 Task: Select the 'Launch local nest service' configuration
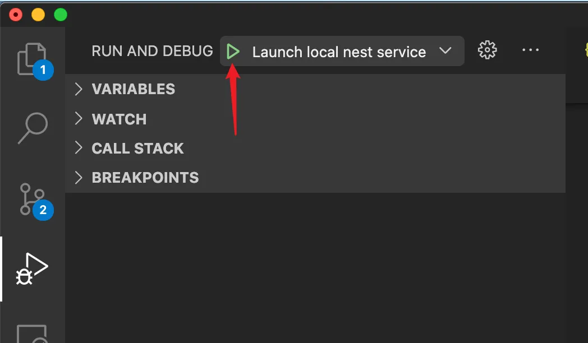339,52
